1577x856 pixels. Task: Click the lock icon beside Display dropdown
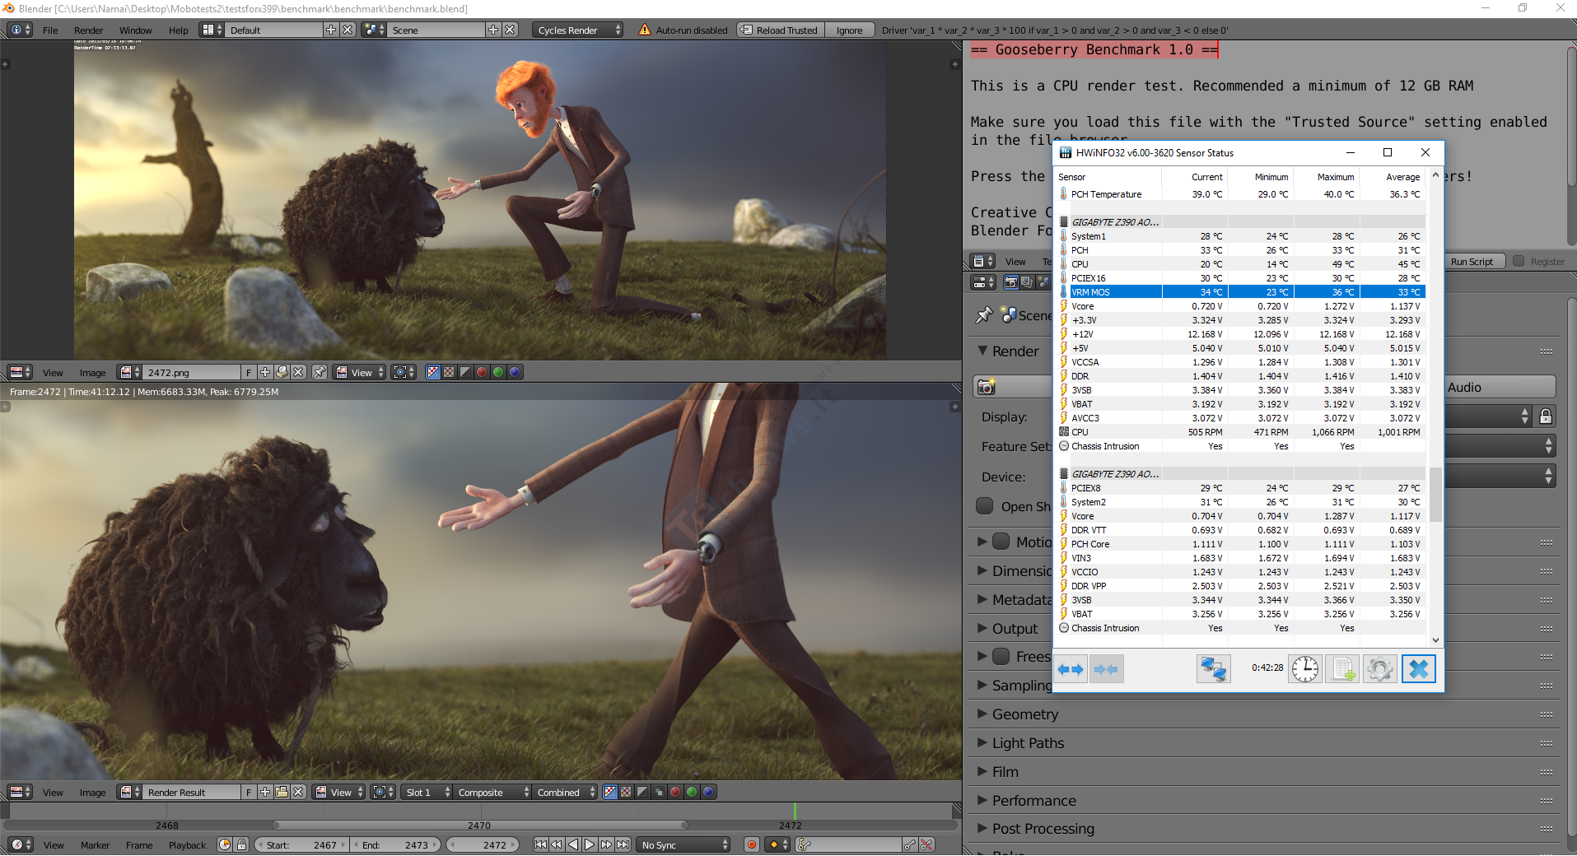pyautogui.click(x=1546, y=416)
